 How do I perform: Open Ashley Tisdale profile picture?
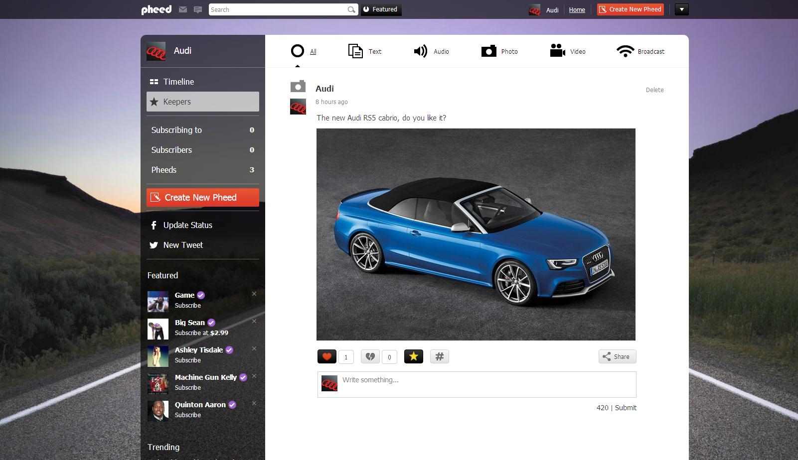pos(158,356)
